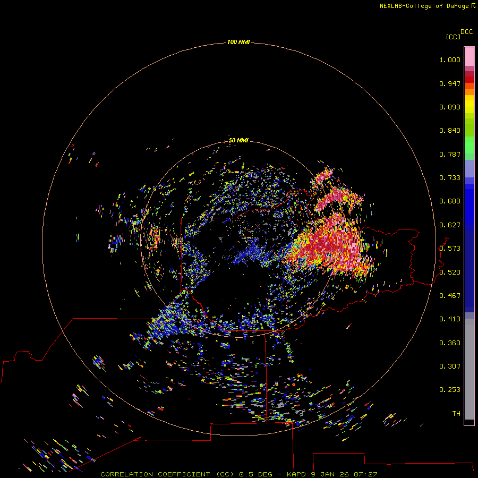This screenshot has height=478, width=478.
Task: Click the pink segment of the color bar
Action: pyautogui.click(x=469, y=57)
